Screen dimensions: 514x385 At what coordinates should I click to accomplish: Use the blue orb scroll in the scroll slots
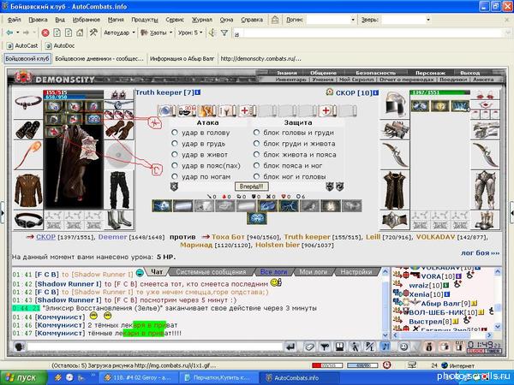point(166,110)
